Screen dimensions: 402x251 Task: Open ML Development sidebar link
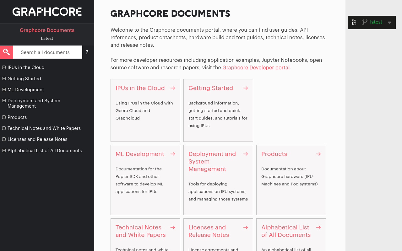(x=26, y=90)
